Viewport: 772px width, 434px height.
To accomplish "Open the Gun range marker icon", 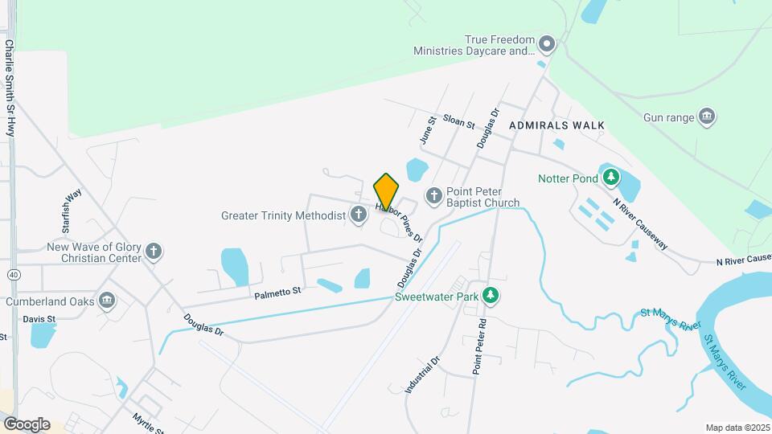I will (708, 117).
